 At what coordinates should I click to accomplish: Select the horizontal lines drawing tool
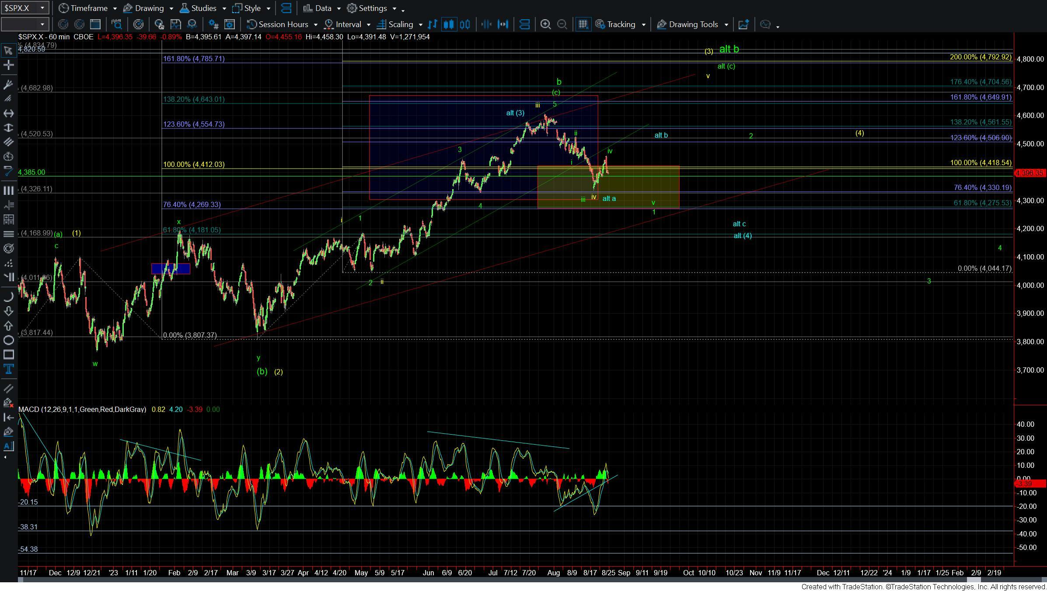8,234
